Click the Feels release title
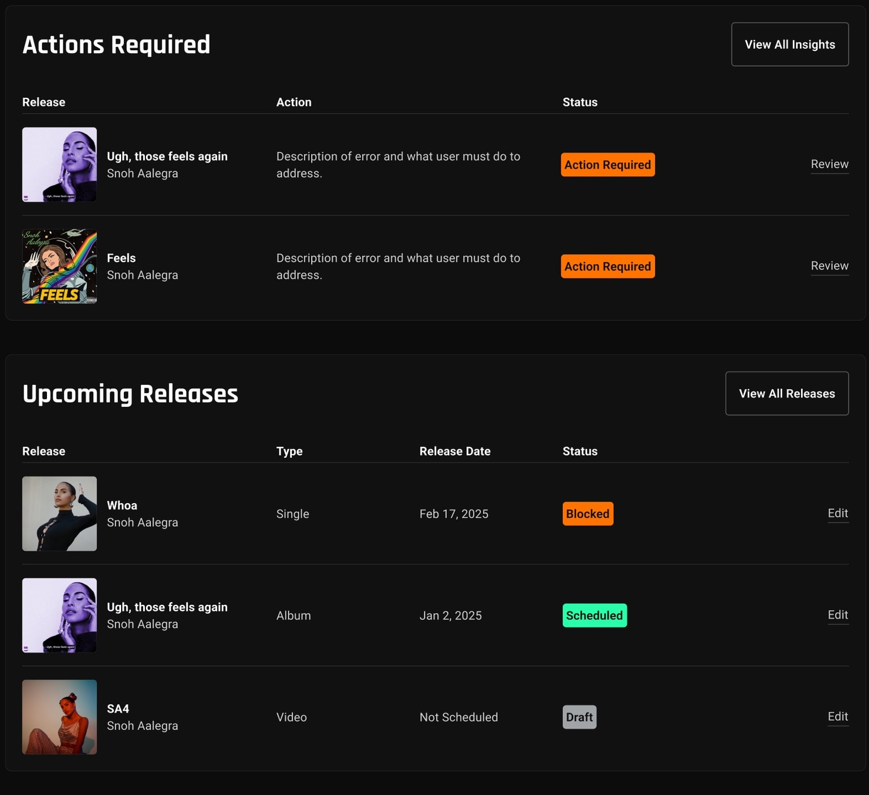Viewport: 869px width, 795px height. 121,258
